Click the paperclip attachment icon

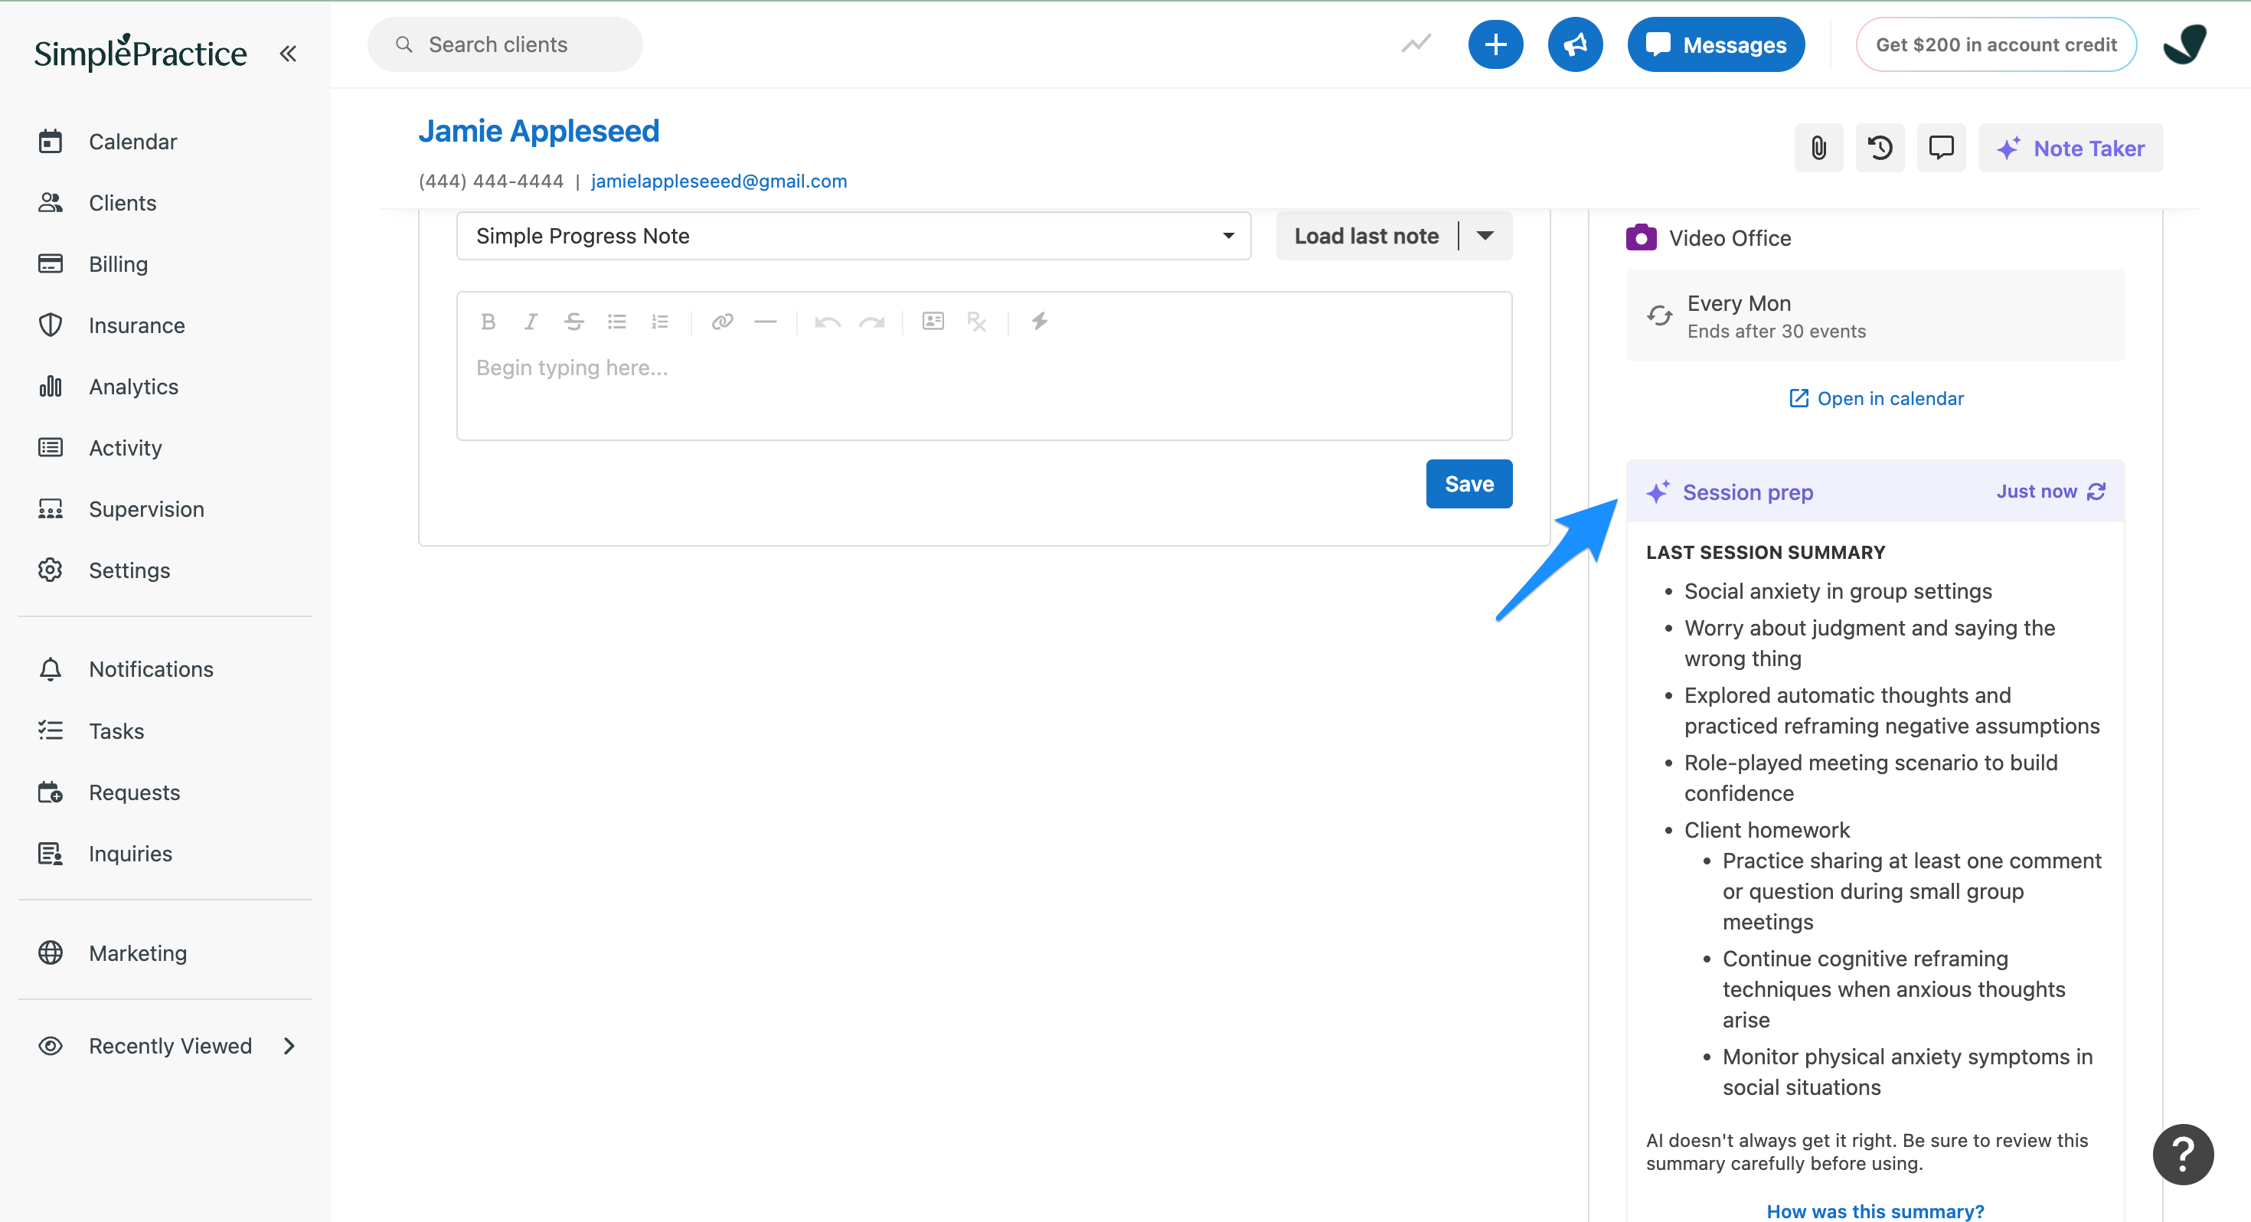[1818, 148]
